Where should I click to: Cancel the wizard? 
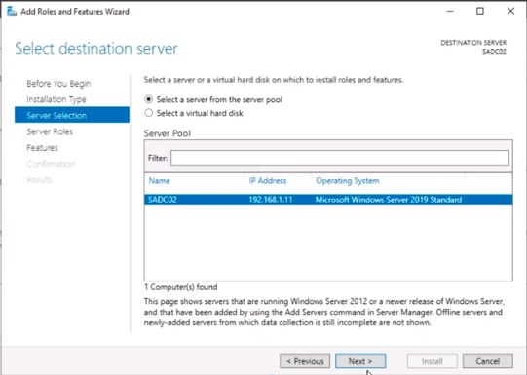tap(488, 361)
